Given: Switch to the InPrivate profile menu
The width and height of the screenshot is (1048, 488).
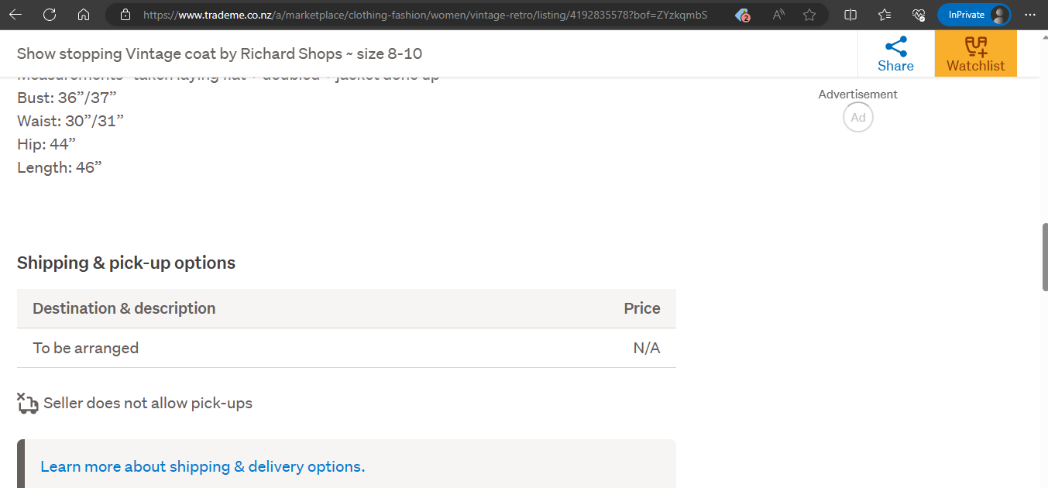Looking at the screenshot, I should (974, 14).
